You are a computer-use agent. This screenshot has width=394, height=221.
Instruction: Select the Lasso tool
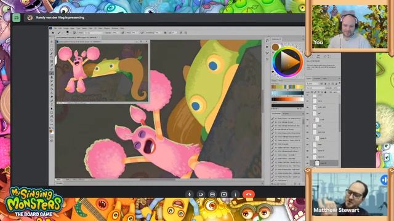click(x=52, y=49)
